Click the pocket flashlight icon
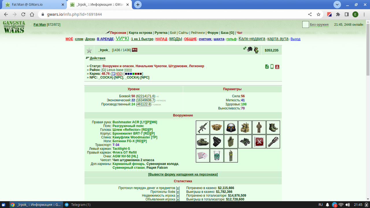The width and height of the screenshot is (370, 208). 273,142
